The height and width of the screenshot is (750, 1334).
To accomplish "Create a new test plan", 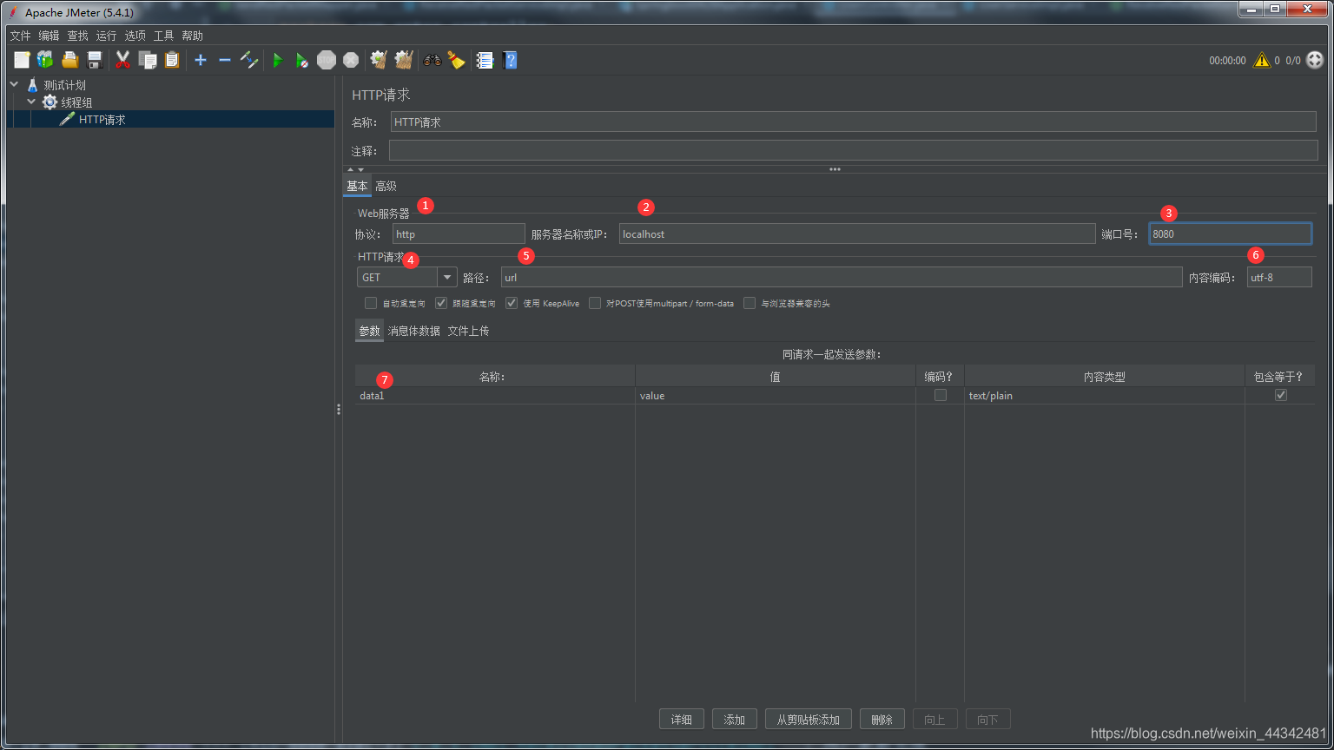I will pos(22,60).
